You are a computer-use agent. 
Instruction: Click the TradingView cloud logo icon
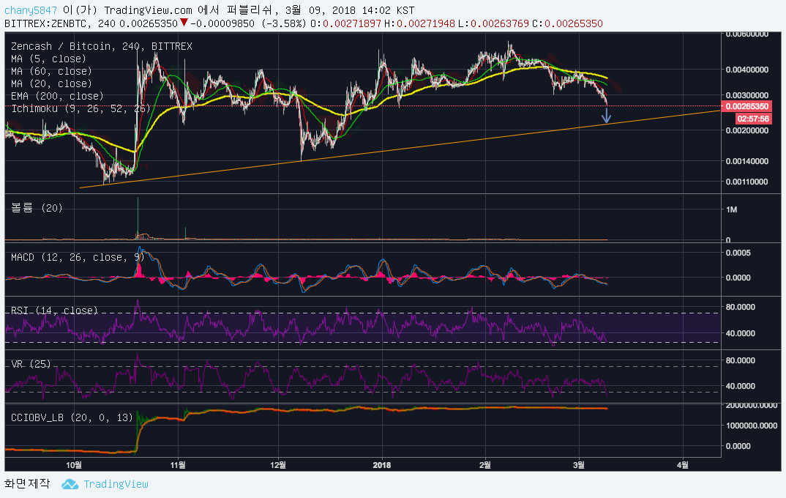pyautogui.click(x=70, y=484)
